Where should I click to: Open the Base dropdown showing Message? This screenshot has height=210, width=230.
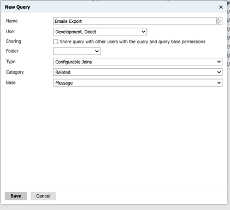pos(138,83)
